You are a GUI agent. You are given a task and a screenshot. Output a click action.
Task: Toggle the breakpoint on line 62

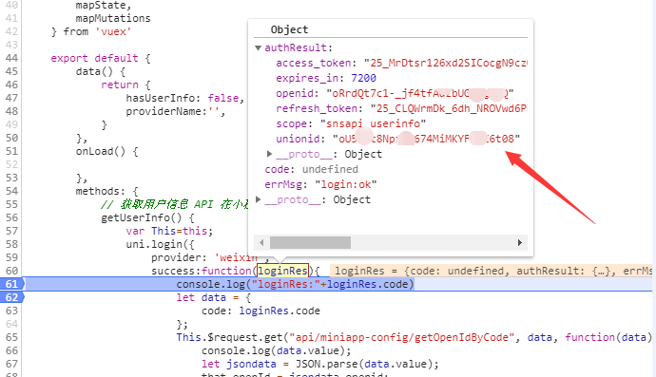12,297
